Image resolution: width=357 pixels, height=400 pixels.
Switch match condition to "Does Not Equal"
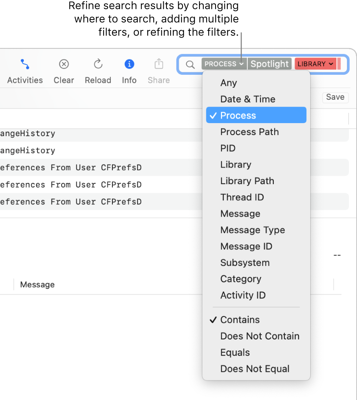point(255,369)
